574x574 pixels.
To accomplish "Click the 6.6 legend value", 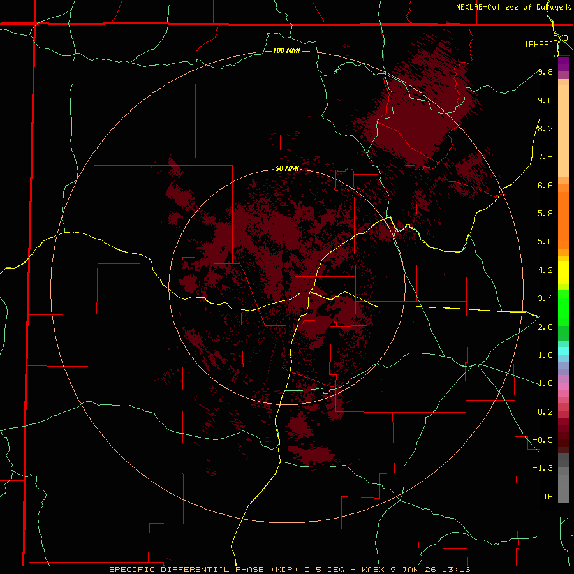I will pyautogui.click(x=545, y=185).
